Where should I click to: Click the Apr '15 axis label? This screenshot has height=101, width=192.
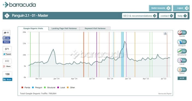pos(146,79)
